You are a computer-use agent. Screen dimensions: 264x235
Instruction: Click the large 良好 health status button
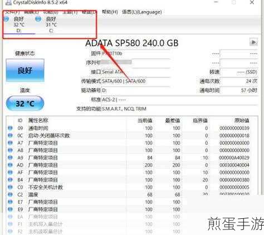click(25, 70)
